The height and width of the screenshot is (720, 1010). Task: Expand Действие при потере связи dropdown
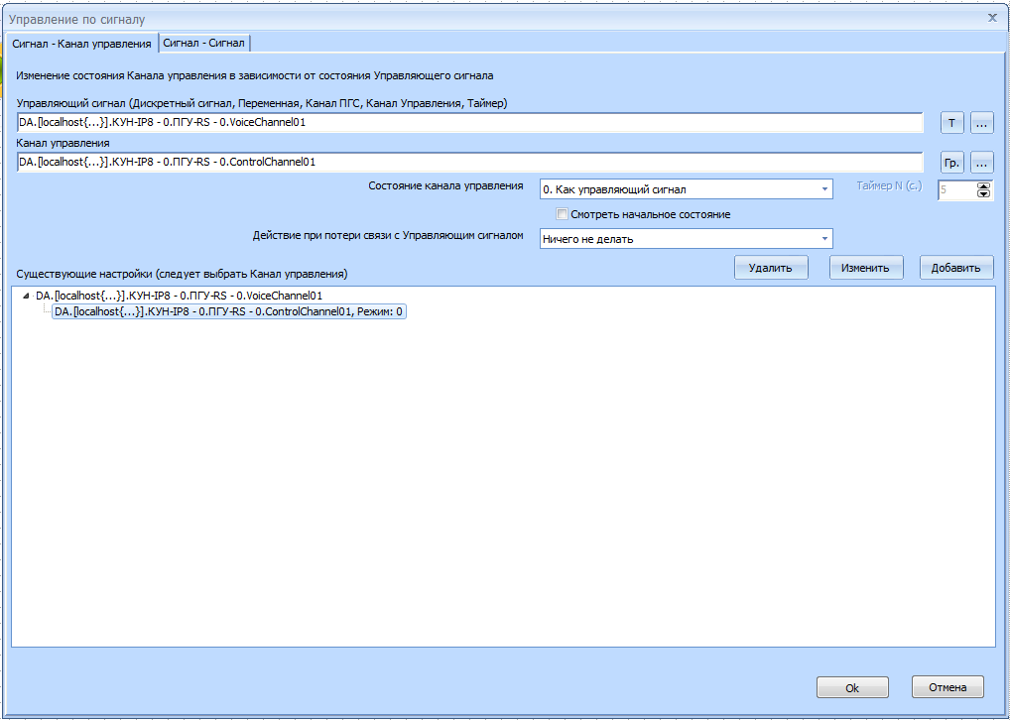click(824, 239)
